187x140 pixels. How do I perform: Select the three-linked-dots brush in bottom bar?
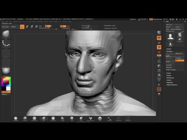point(90,119)
